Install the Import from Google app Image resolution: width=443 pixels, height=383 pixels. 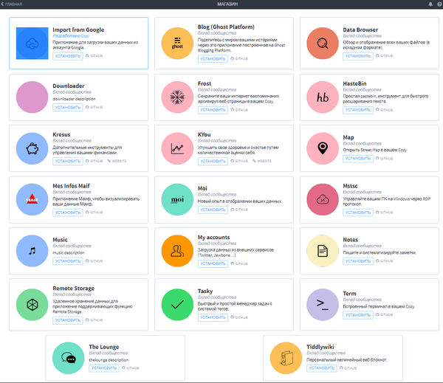68,56
